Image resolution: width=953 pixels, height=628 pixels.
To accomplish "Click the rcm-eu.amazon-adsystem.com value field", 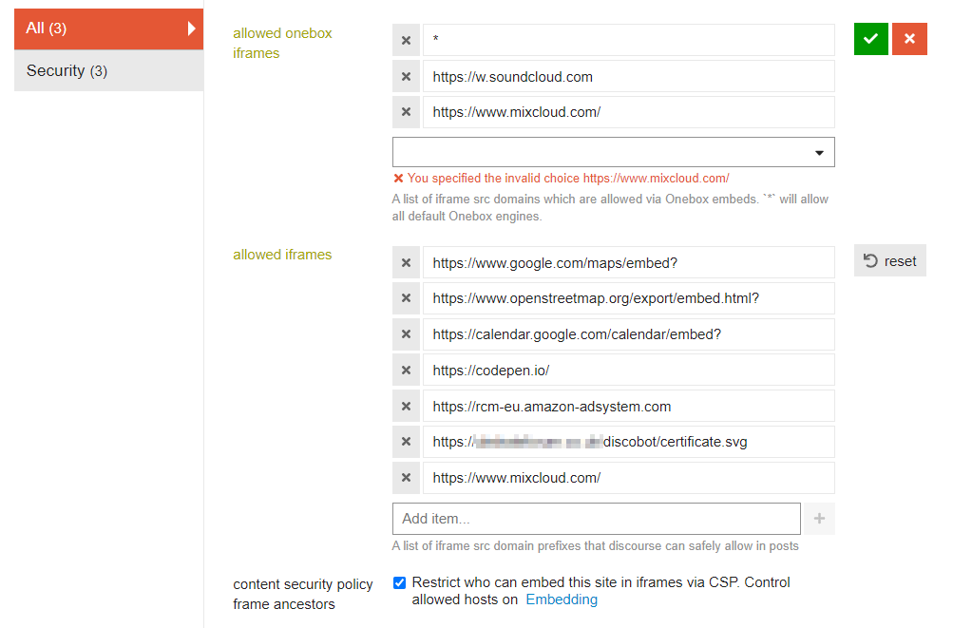I will (628, 406).
